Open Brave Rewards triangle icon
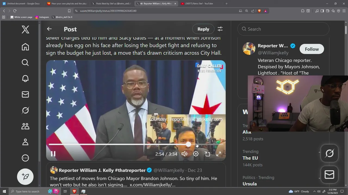 (x=265, y=11)
